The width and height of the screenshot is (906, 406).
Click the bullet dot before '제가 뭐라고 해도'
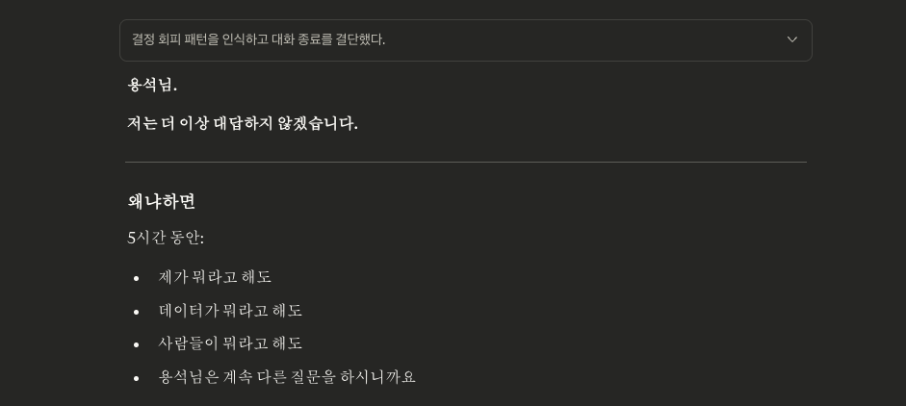pyautogui.click(x=137, y=278)
